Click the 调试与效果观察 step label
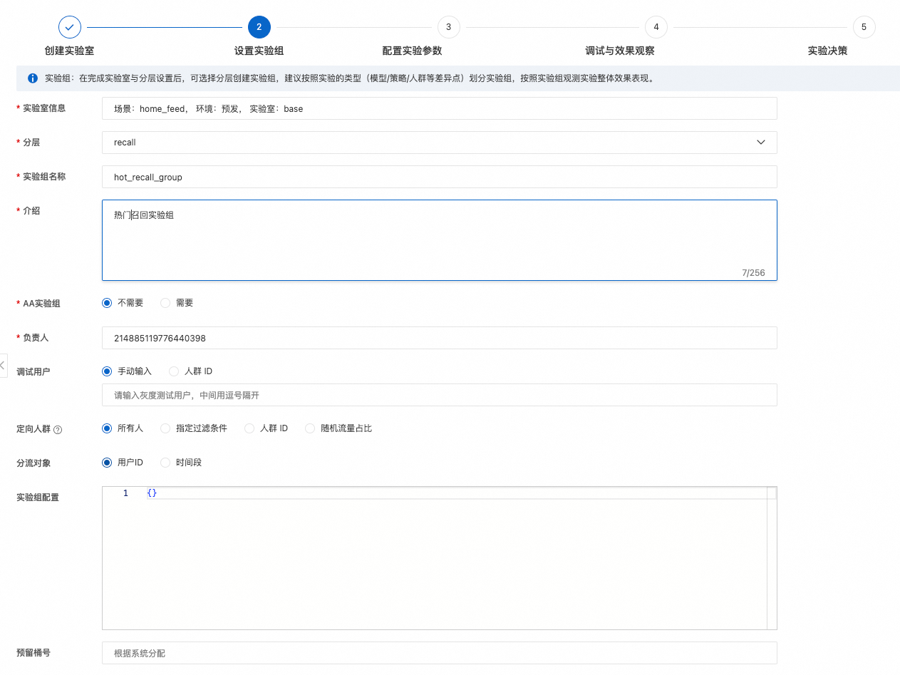The width and height of the screenshot is (900, 675). click(x=620, y=51)
